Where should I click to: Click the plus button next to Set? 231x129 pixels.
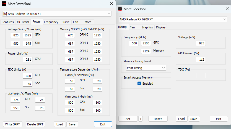coord(141,119)
